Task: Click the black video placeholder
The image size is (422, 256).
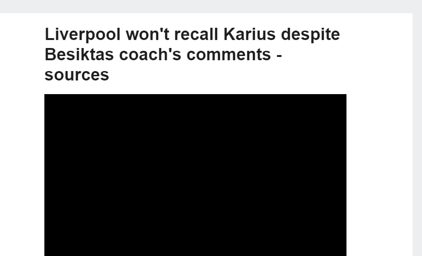Action: coord(195,175)
